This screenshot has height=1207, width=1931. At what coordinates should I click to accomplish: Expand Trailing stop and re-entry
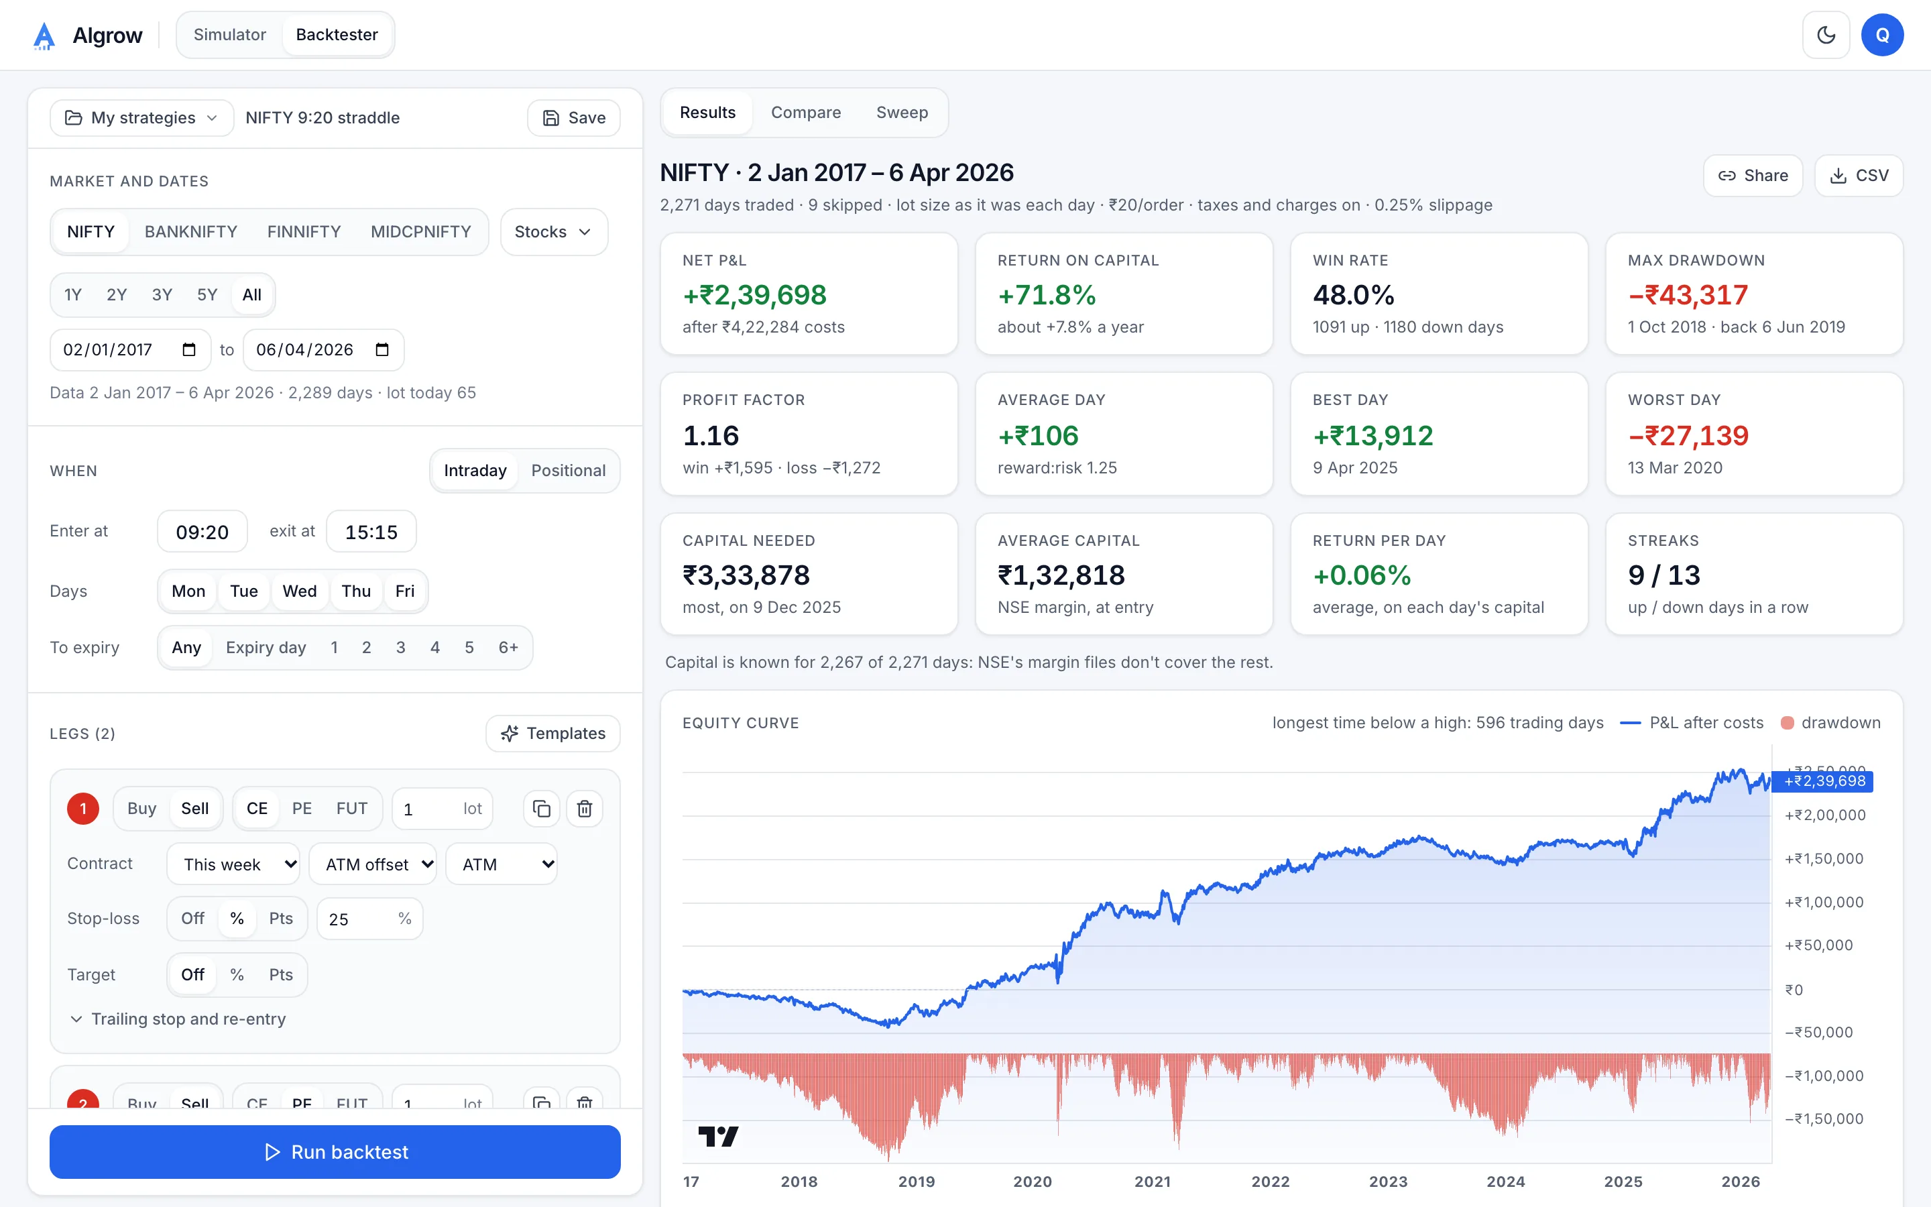178,1019
